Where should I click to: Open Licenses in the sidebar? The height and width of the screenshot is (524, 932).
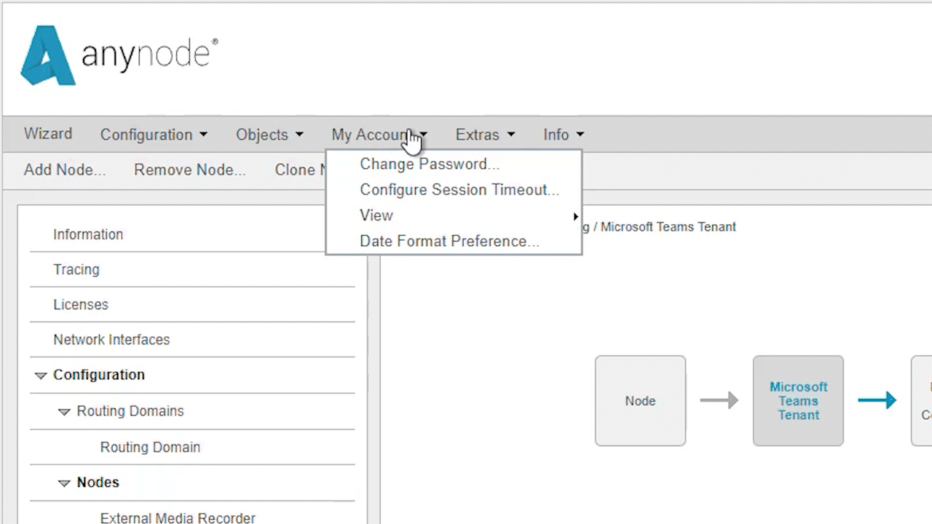coord(81,304)
